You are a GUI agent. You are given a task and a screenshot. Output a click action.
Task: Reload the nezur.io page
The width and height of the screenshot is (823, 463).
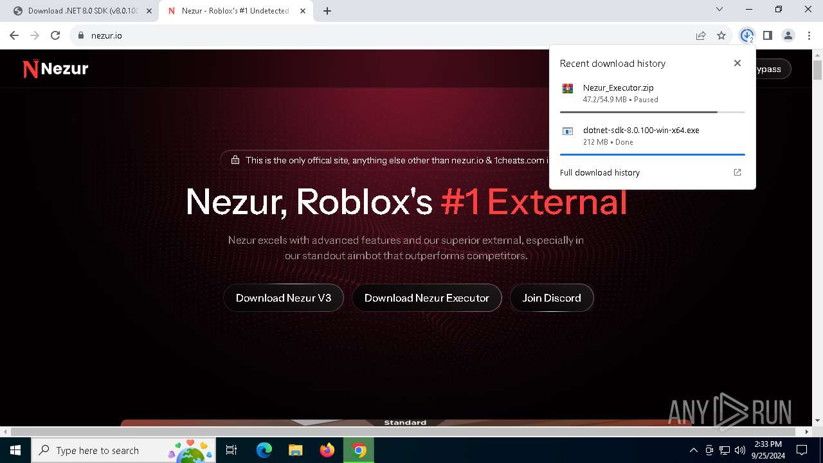(x=55, y=35)
